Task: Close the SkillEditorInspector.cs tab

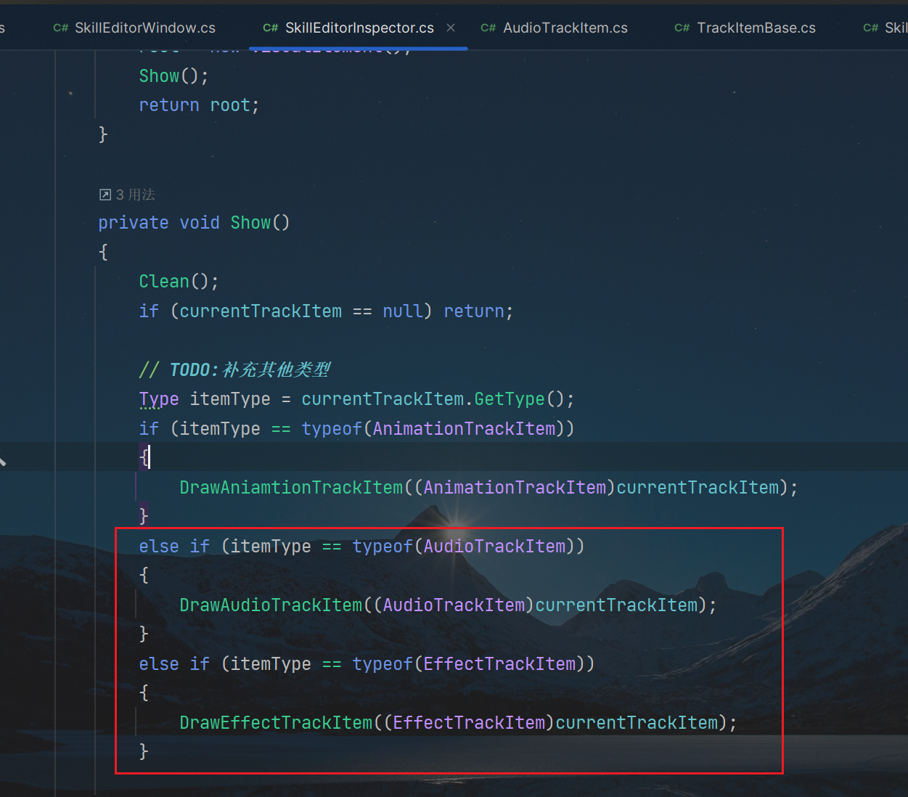Action: (451, 28)
